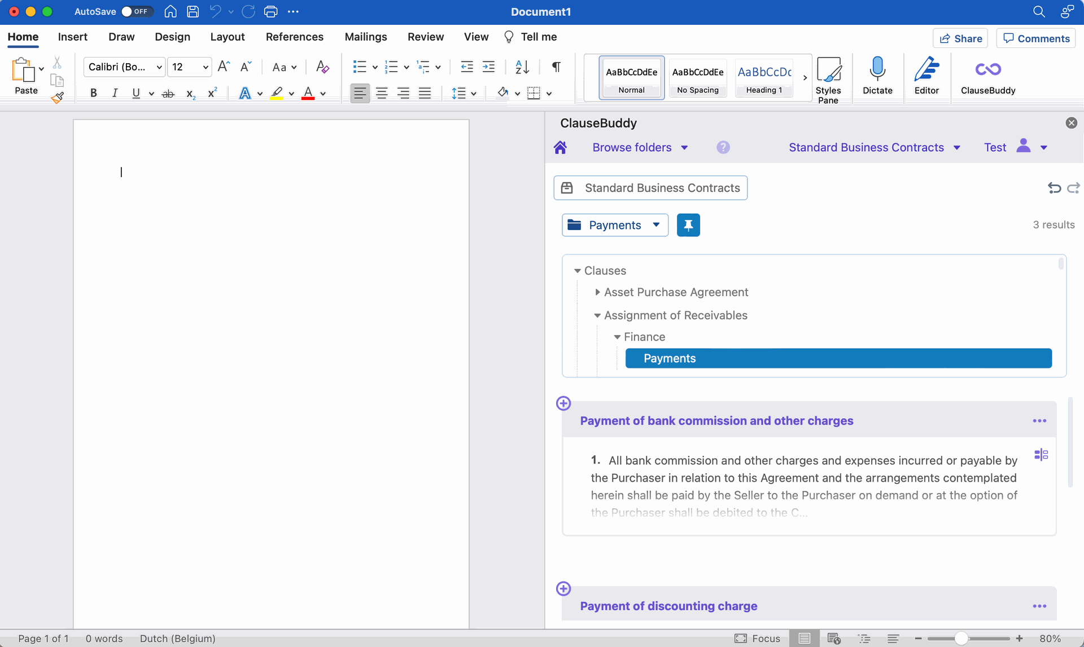Open the font name dropdown
The height and width of the screenshot is (647, 1084).
coord(159,67)
